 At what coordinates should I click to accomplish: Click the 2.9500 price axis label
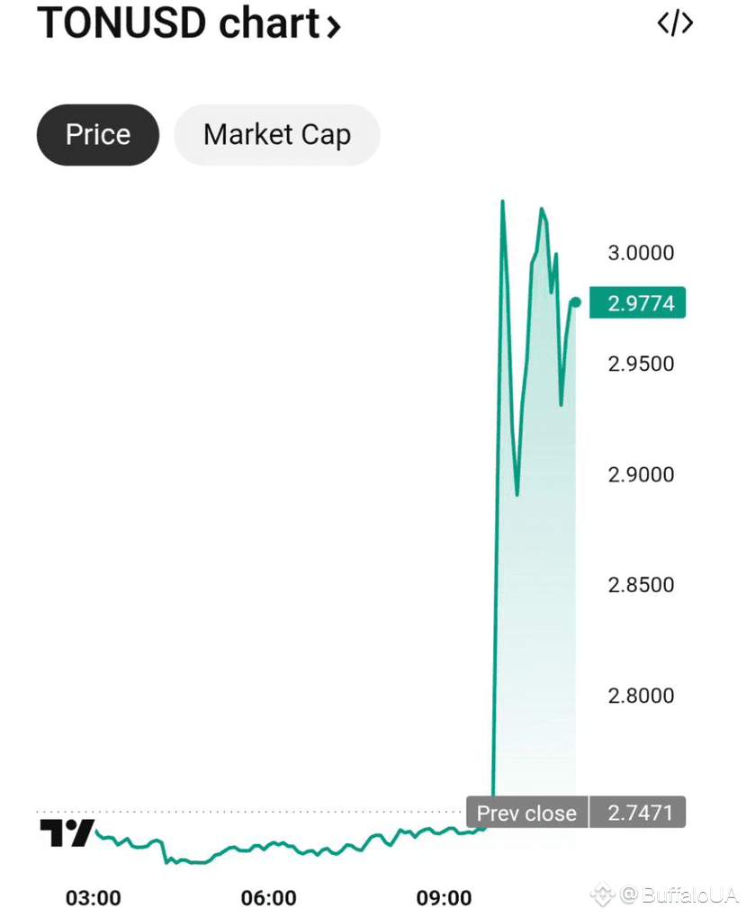tap(642, 364)
